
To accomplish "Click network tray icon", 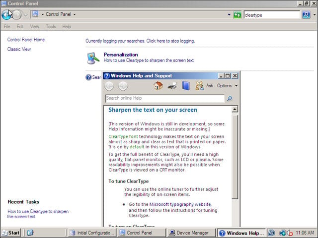I will (282, 233).
